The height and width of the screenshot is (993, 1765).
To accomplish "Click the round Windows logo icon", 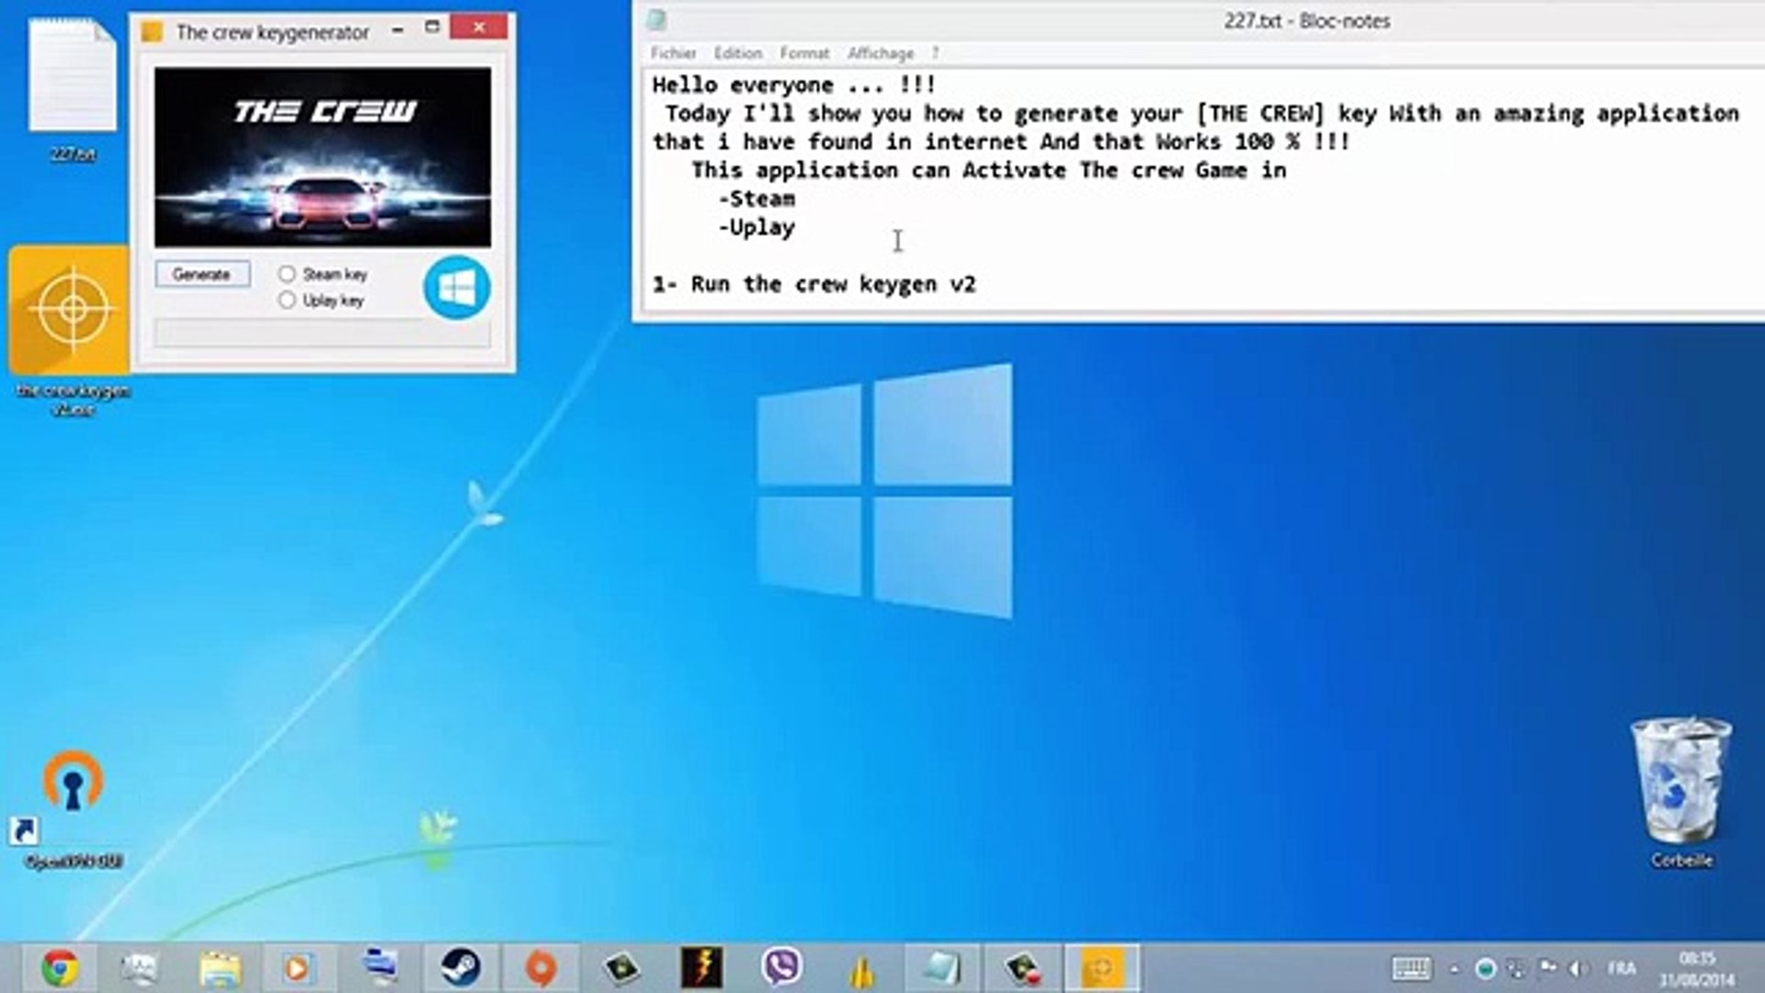I will 457,289.
